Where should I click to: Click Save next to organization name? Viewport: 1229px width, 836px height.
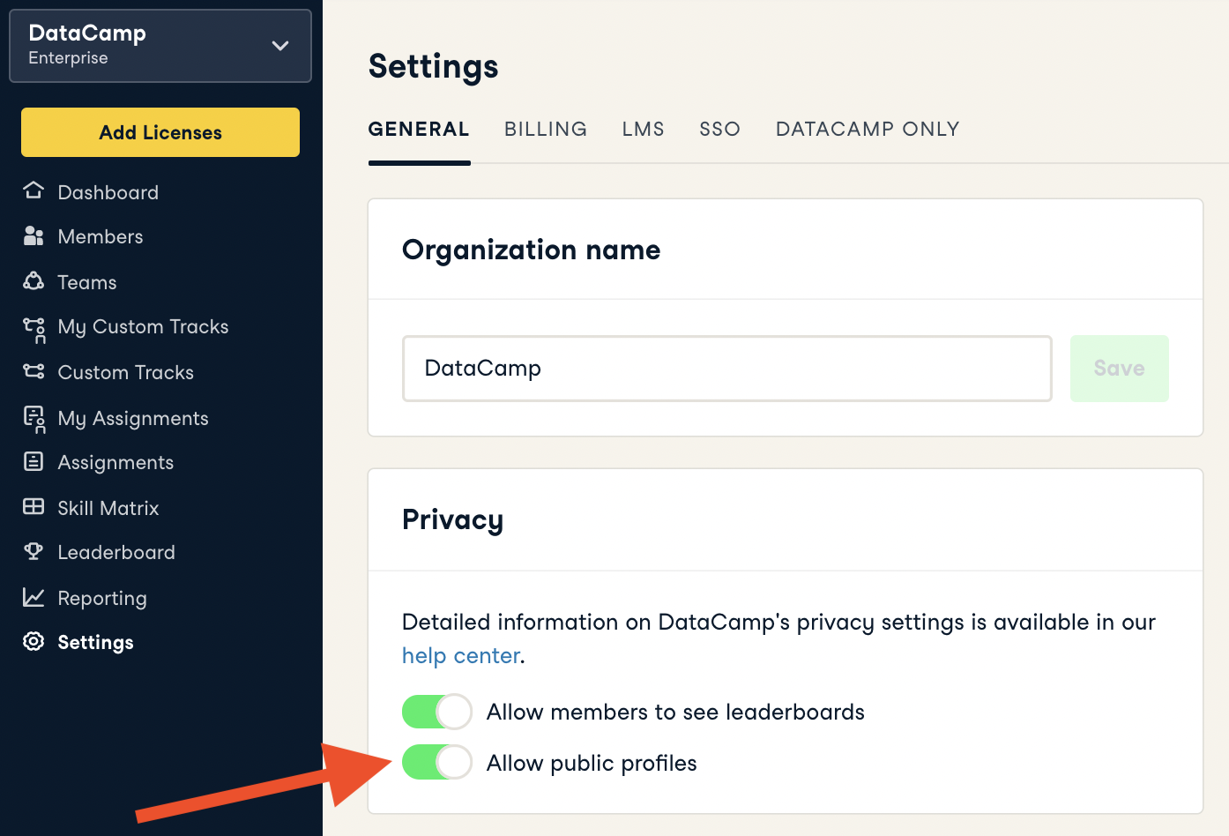tap(1119, 369)
